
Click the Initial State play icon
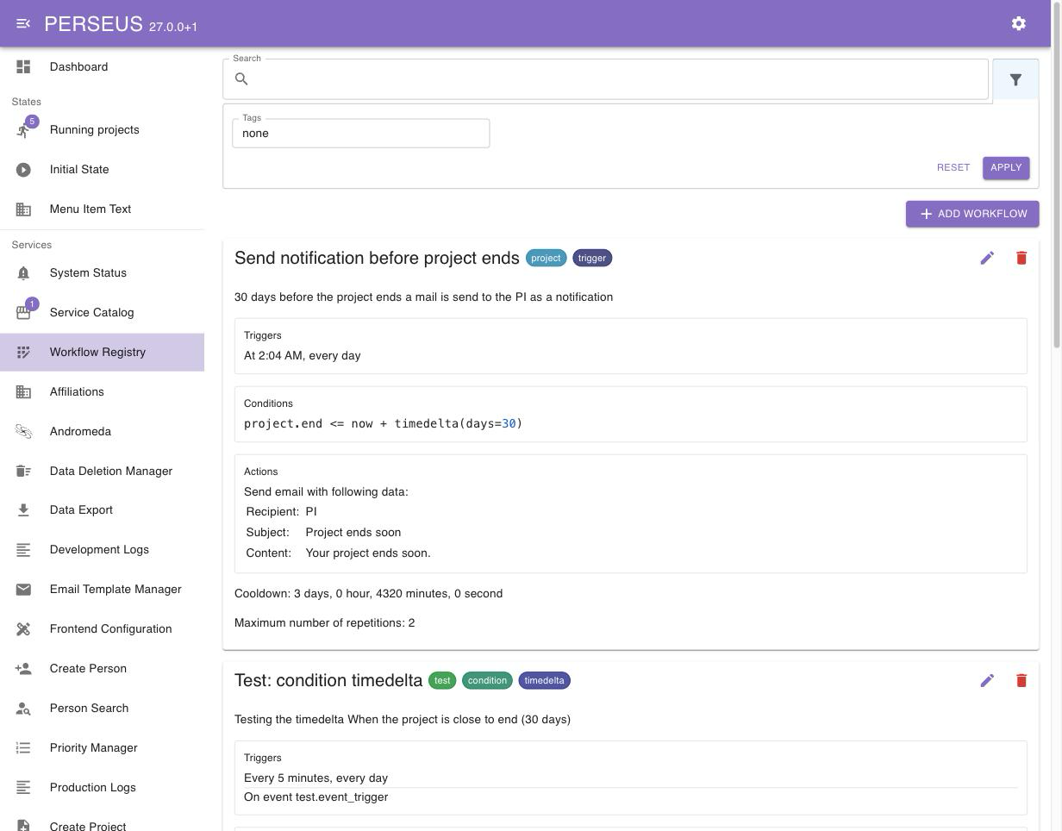tap(23, 170)
